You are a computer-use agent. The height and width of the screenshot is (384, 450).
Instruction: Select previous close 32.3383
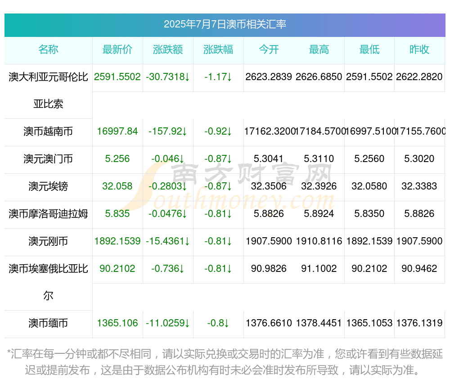click(419, 186)
